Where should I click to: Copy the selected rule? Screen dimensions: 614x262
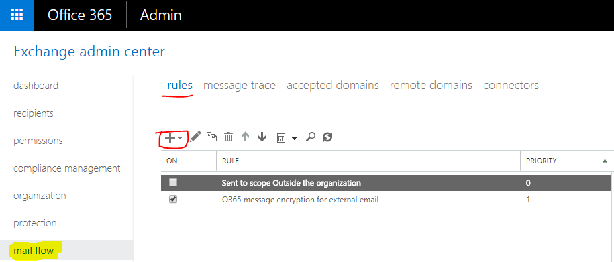(212, 137)
